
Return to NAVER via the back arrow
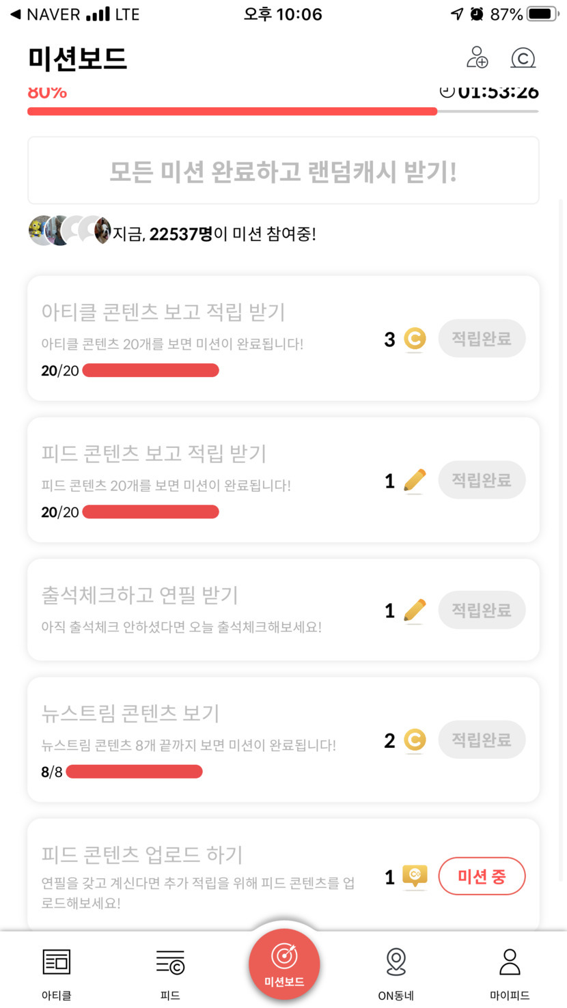point(15,14)
